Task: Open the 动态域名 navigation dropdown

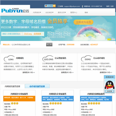Action: coord(49,13)
